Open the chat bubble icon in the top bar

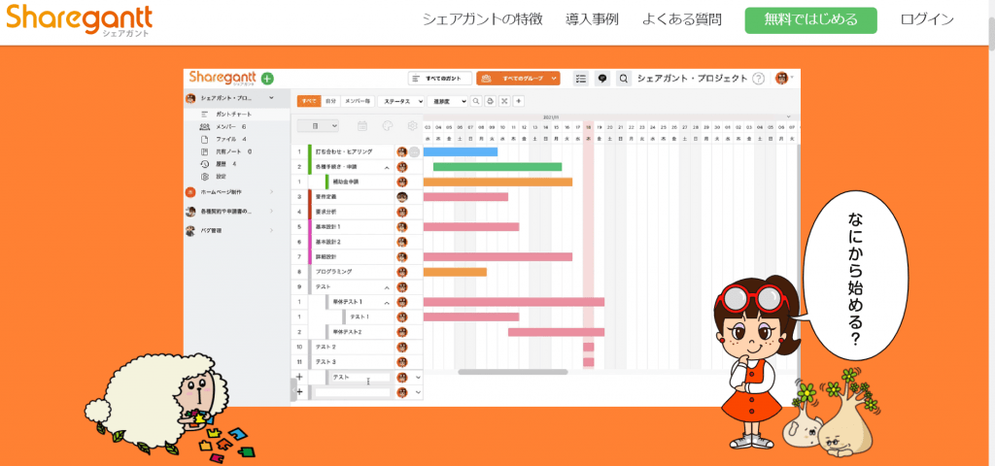pyautogui.click(x=602, y=79)
